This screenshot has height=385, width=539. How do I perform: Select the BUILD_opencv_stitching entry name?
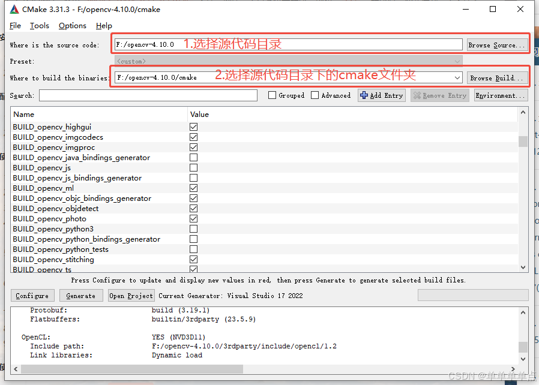[53, 260]
